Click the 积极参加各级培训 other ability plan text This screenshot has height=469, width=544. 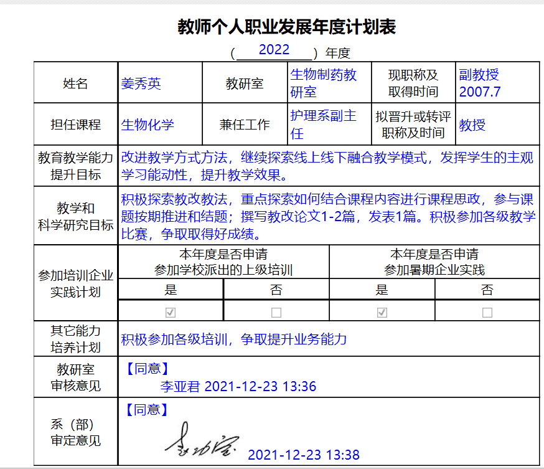(x=233, y=339)
